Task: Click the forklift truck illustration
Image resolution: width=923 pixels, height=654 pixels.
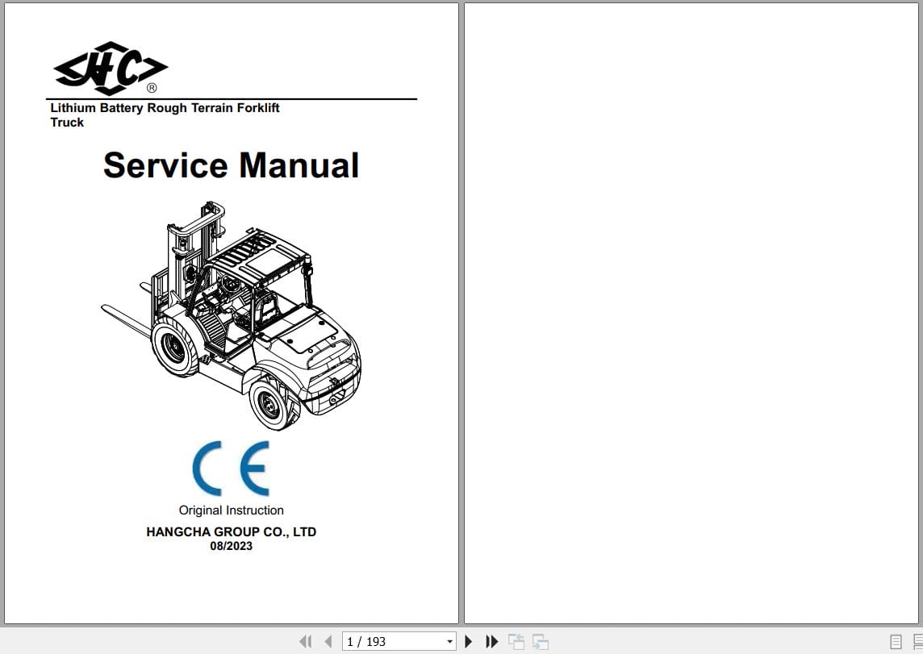Action: (232, 315)
